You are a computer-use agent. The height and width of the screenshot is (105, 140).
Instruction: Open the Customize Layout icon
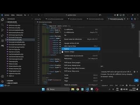pyautogui.click(x=115, y=15)
